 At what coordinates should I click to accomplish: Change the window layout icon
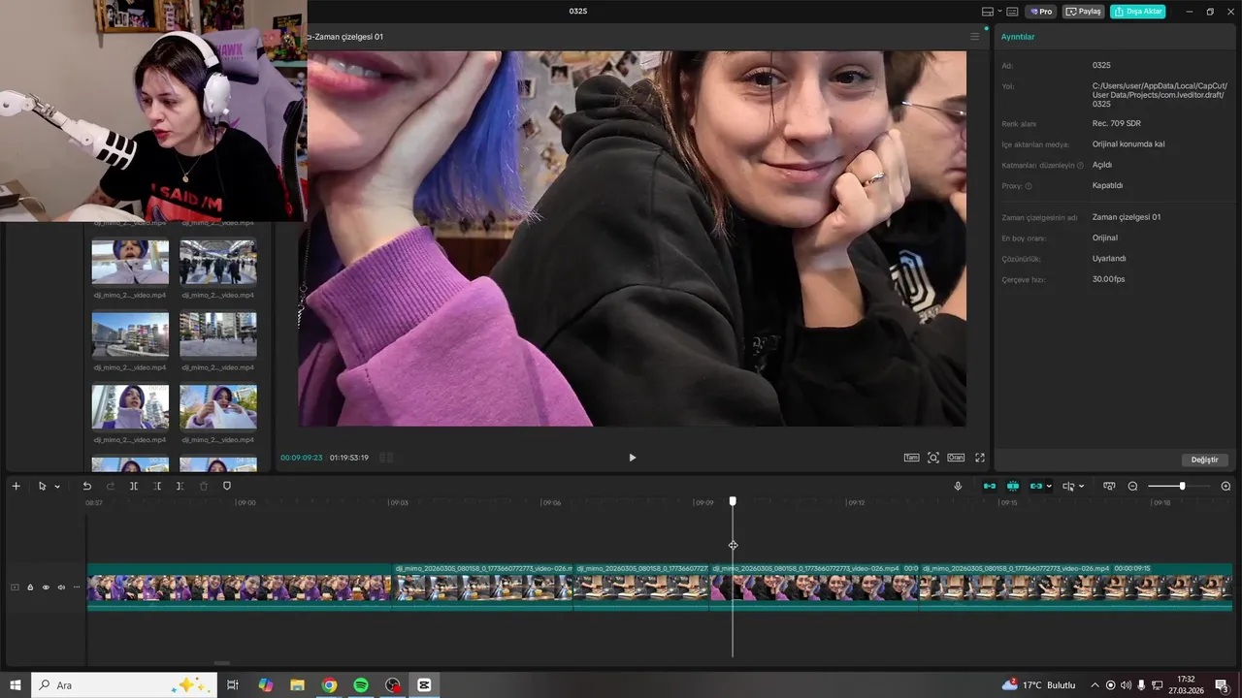click(988, 12)
